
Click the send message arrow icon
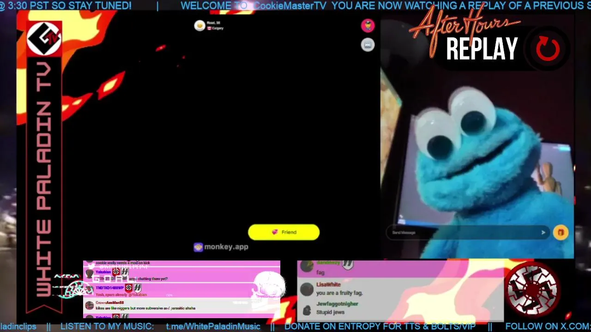tap(543, 232)
